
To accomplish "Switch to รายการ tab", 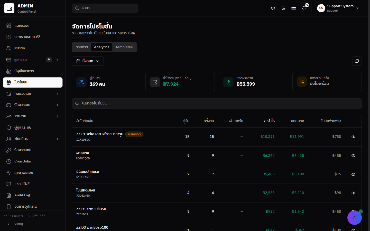I will tap(82, 47).
